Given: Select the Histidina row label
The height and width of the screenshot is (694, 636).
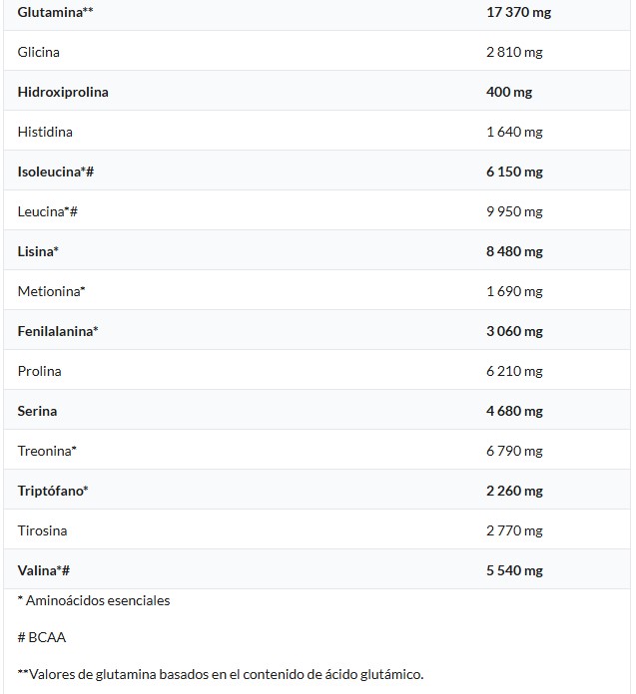Looking at the screenshot, I should pos(45,132).
